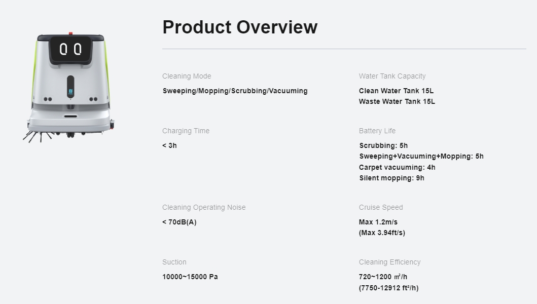Click the 10000~15000 Pa suction value
The image size is (537, 304).
click(190, 277)
